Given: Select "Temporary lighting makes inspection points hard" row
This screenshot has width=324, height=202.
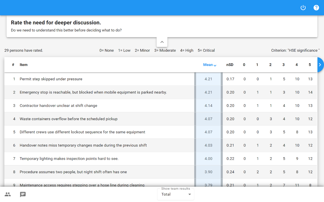Looking at the screenshot, I should click(x=161, y=159).
